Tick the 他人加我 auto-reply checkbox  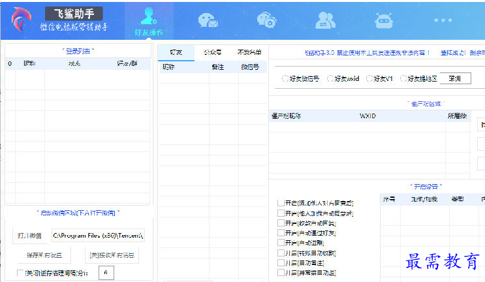coord(281,213)
